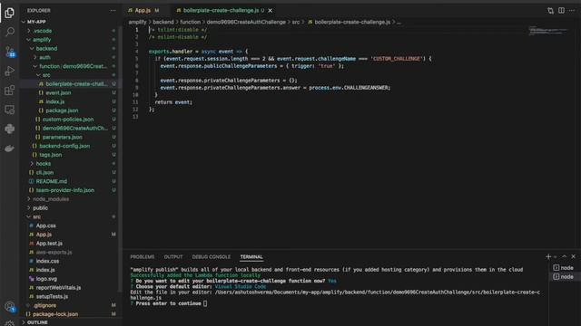
Task: Open team-provider-info.json file
Action: tap(65, 190)
